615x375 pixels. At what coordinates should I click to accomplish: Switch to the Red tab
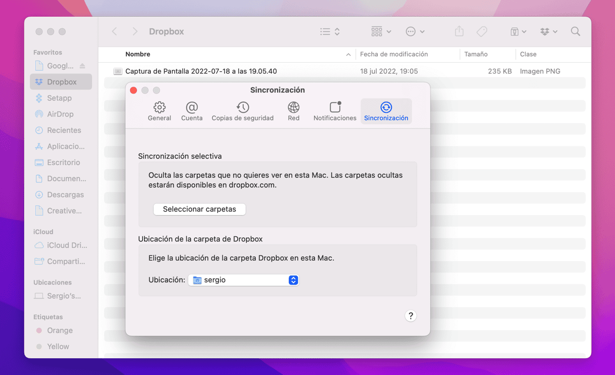(x=293, y=111)
